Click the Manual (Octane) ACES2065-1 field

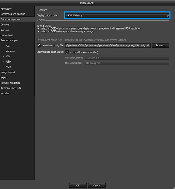[x=127, y=58]
